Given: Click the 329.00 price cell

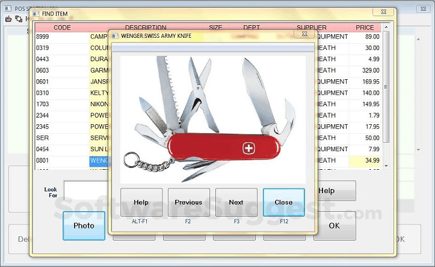Looking at the screenshot, I should 365,70.
